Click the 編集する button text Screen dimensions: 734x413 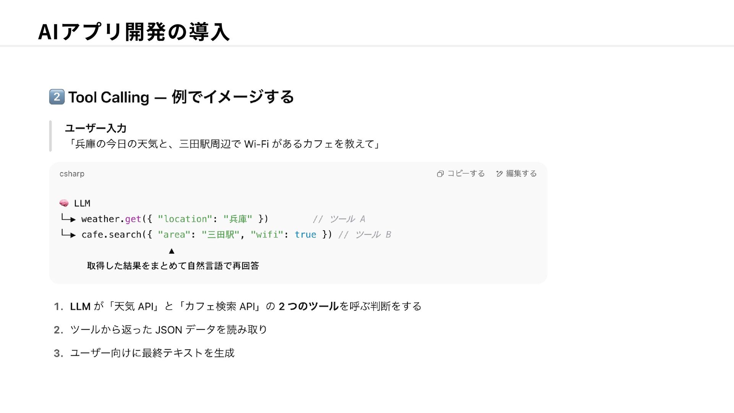(x=521, y=174)
